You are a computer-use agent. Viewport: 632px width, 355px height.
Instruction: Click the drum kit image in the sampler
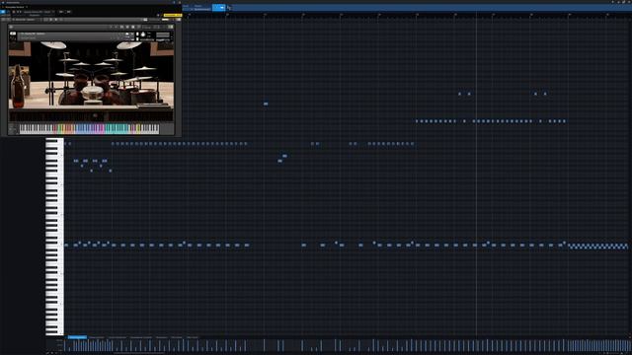91,75
